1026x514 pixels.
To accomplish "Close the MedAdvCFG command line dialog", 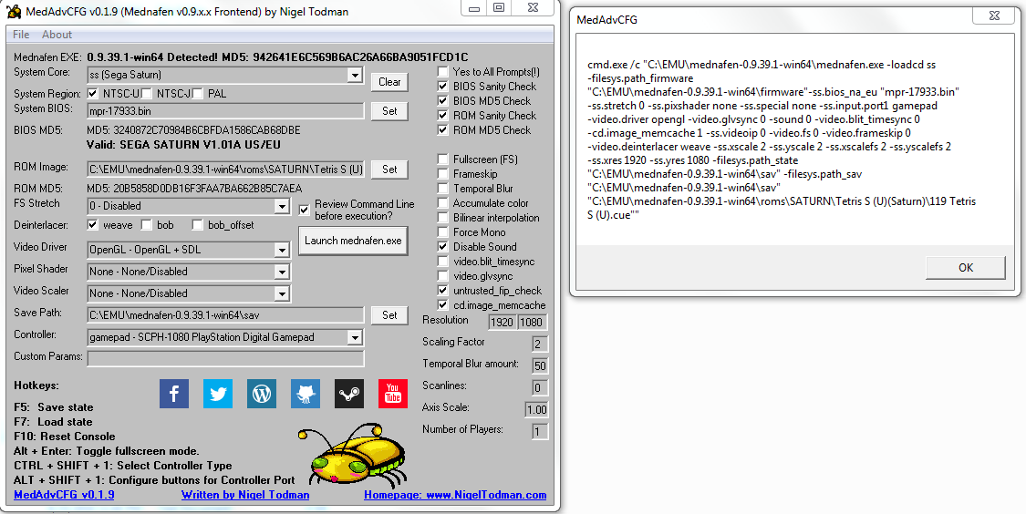I will (994, 15).
